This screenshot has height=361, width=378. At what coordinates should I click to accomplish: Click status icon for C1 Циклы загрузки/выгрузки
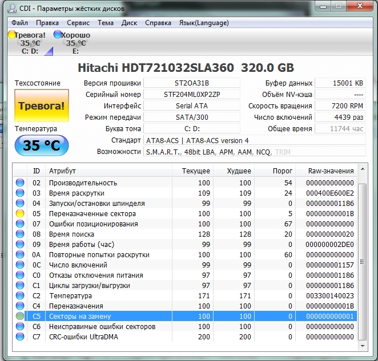tap(20, 285)
